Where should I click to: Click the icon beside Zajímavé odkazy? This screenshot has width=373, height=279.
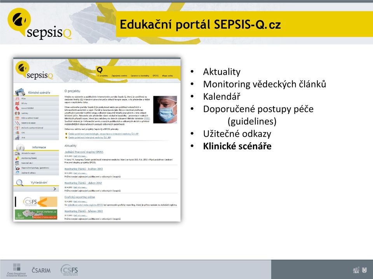point(17,173)
